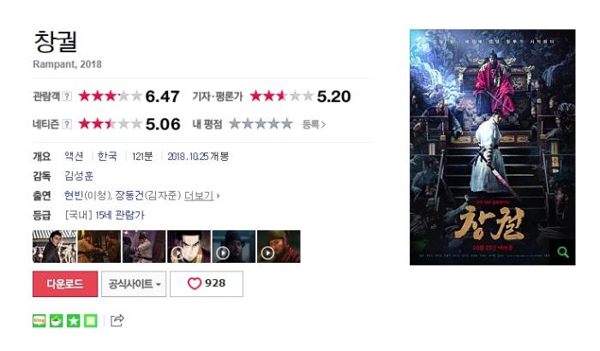The image size is (600, 351).
Task: Play the animated character video thumbnail
Action: (189, 247)
